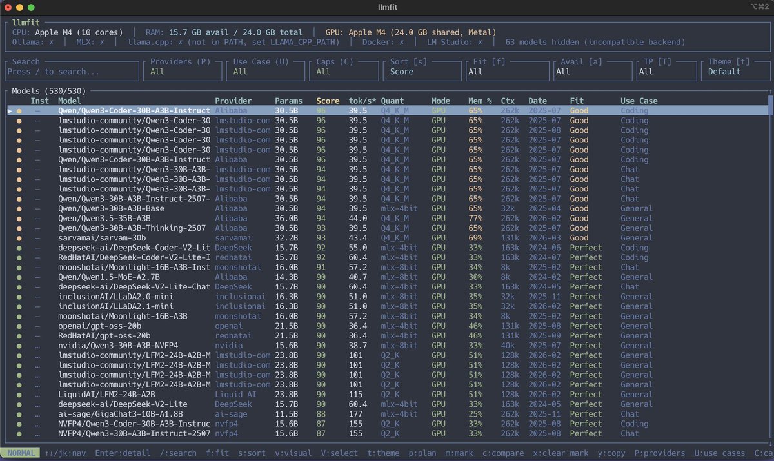
Task: Click the ✗ mark next to LM Studio
Action: 480,42
